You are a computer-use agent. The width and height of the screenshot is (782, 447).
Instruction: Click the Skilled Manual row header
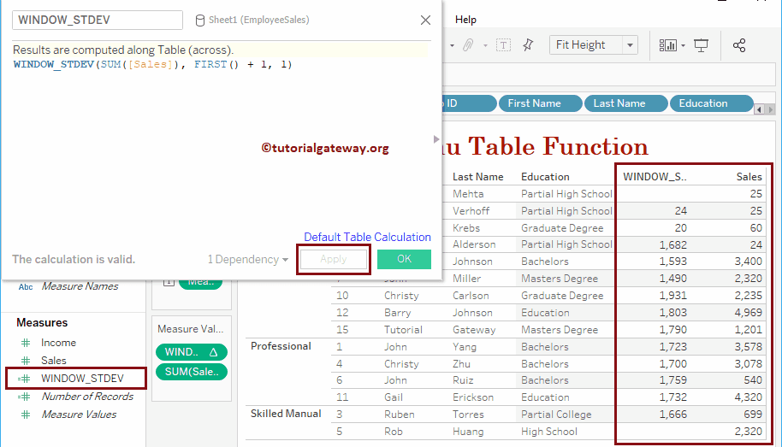(286, 414)
